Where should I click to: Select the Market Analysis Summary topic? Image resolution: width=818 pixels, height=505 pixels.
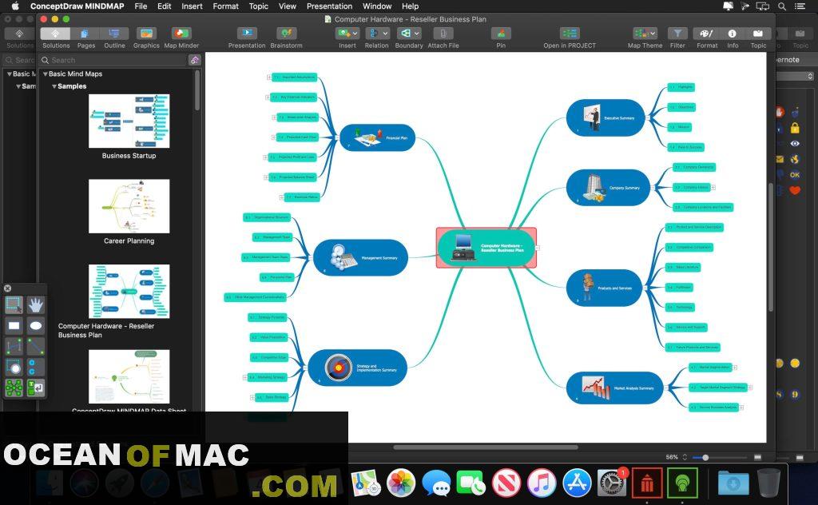click(x=614, y=388)
